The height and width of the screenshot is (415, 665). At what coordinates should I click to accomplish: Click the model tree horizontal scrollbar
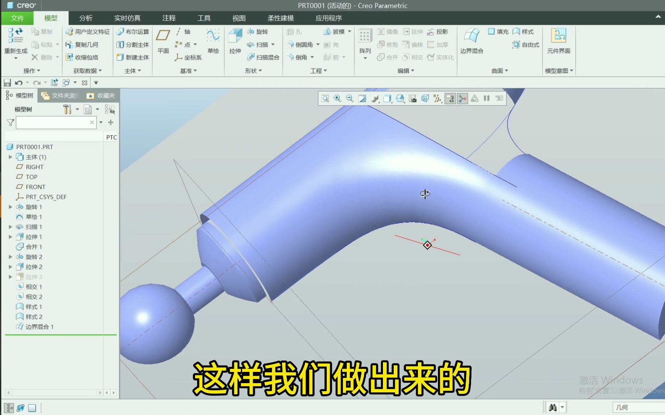[x=55, y=393]
